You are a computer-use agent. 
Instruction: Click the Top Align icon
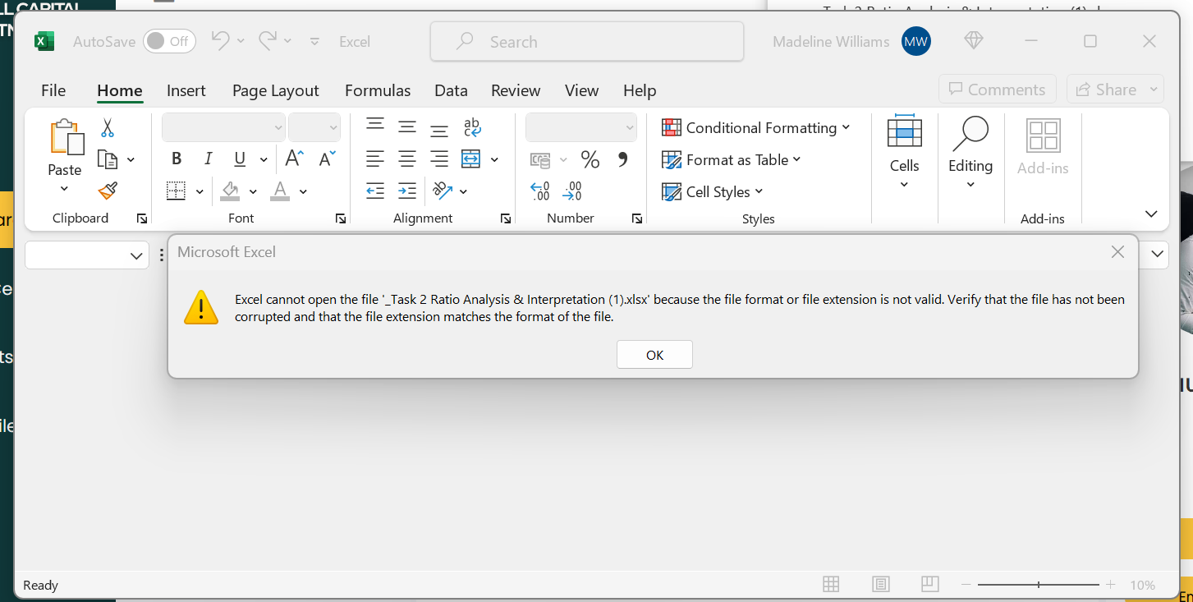pos(375,126)
